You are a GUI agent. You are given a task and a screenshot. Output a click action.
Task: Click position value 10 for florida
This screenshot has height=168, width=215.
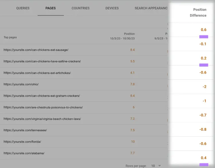point(133,142)
